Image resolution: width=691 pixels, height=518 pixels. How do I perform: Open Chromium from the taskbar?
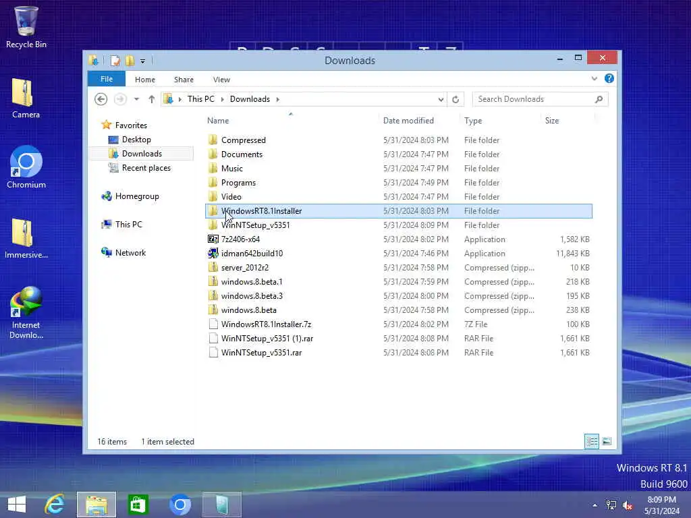(179, 505)
